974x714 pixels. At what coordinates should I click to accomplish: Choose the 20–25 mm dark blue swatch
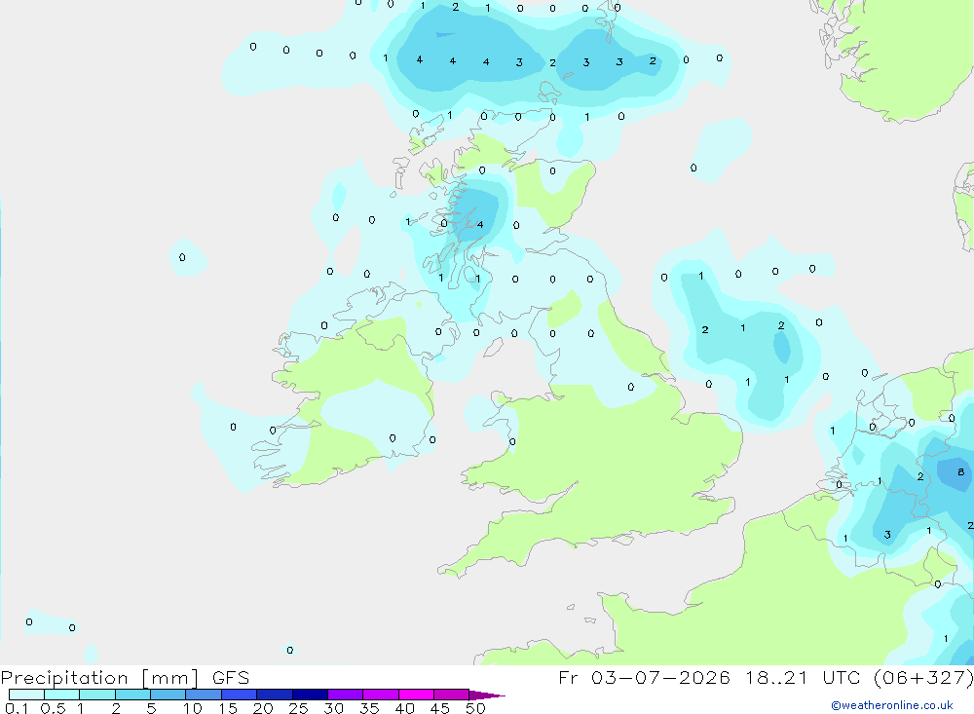pos(275,695)
